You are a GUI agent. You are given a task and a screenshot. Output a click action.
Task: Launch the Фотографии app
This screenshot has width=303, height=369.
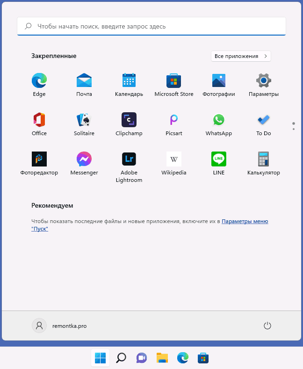click(x=219, y=85)
